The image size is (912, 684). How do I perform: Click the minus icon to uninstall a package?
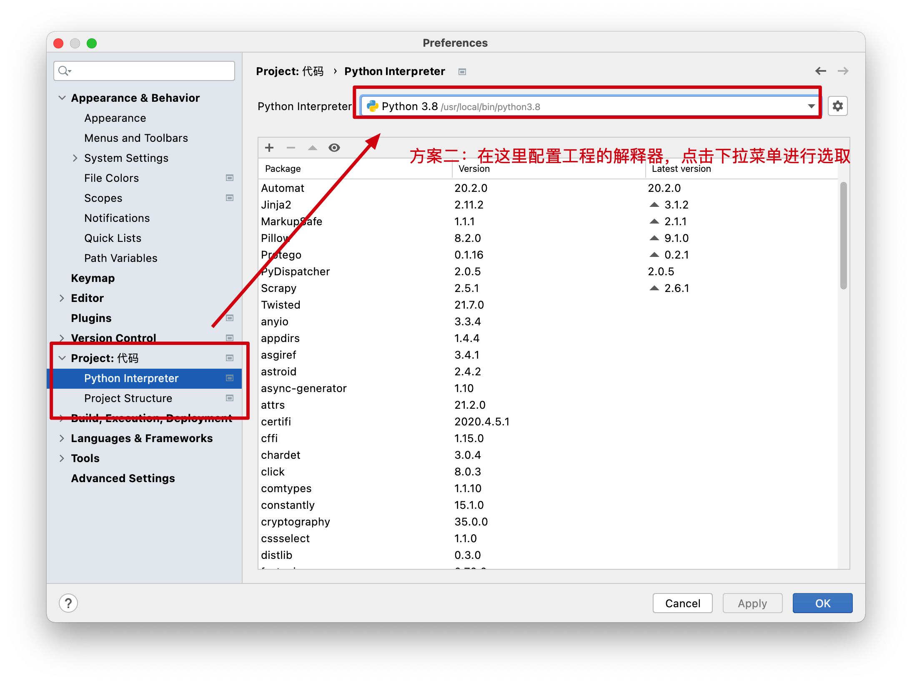[291, 148]
